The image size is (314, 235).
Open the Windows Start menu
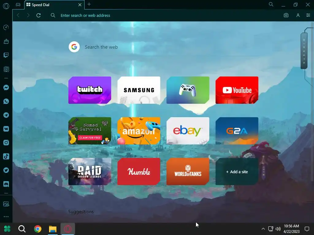(7, 229)
